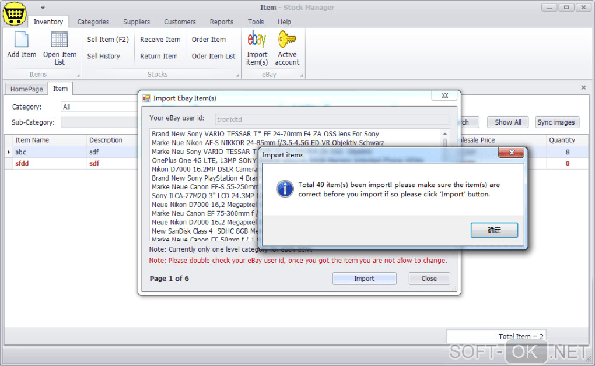Click the blue info icon in the message box
Viewport: 595px width, 366px height.
[x=285, y=189]
